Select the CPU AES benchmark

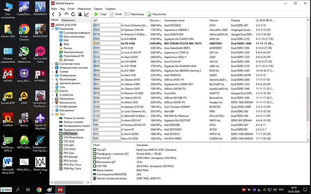pos(69,145)
